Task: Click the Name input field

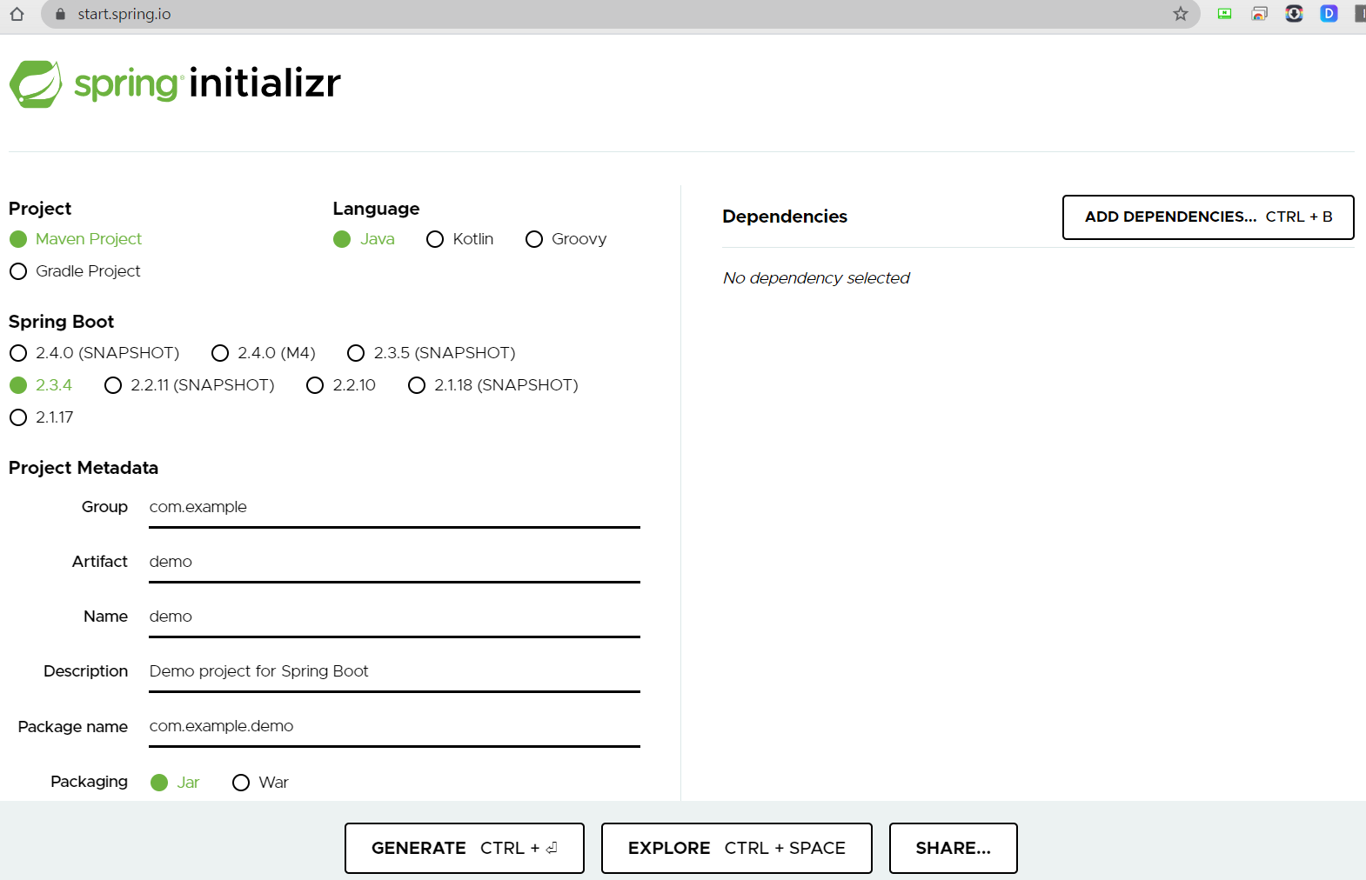Action: click(394, 617)
